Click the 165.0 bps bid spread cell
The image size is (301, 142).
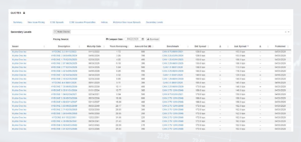point(200,83)
